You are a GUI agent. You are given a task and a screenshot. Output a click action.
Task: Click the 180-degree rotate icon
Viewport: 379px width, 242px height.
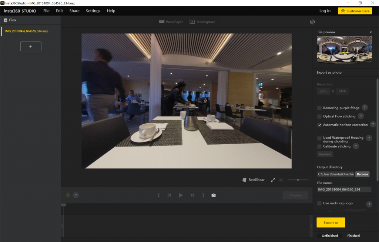click(313, 22)
